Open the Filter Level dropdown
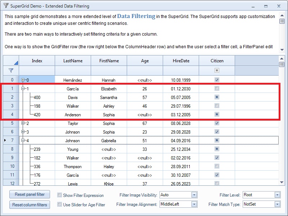The height and width of the screenshot is (216, 288). click(277, 195)
